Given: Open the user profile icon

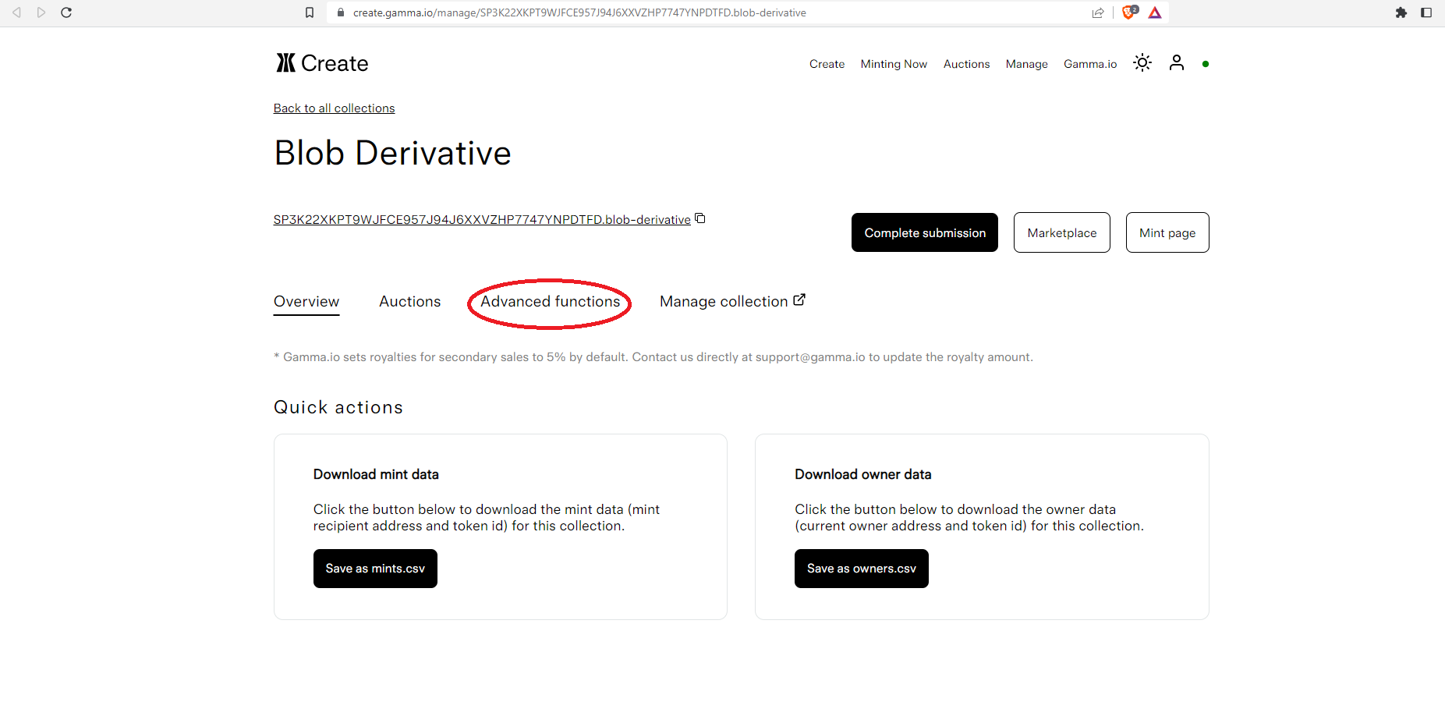Looking at the screenshot, I should pyautogui.click(x=1177, y=63).
